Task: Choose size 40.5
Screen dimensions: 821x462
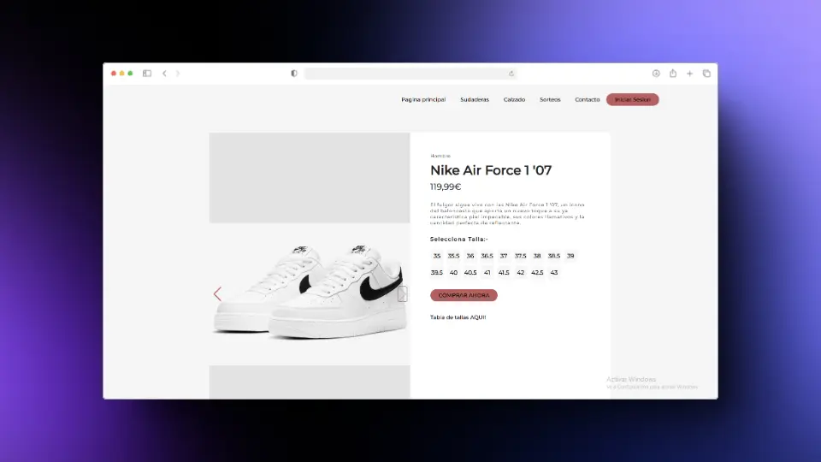Action: (x=470, y=272)
